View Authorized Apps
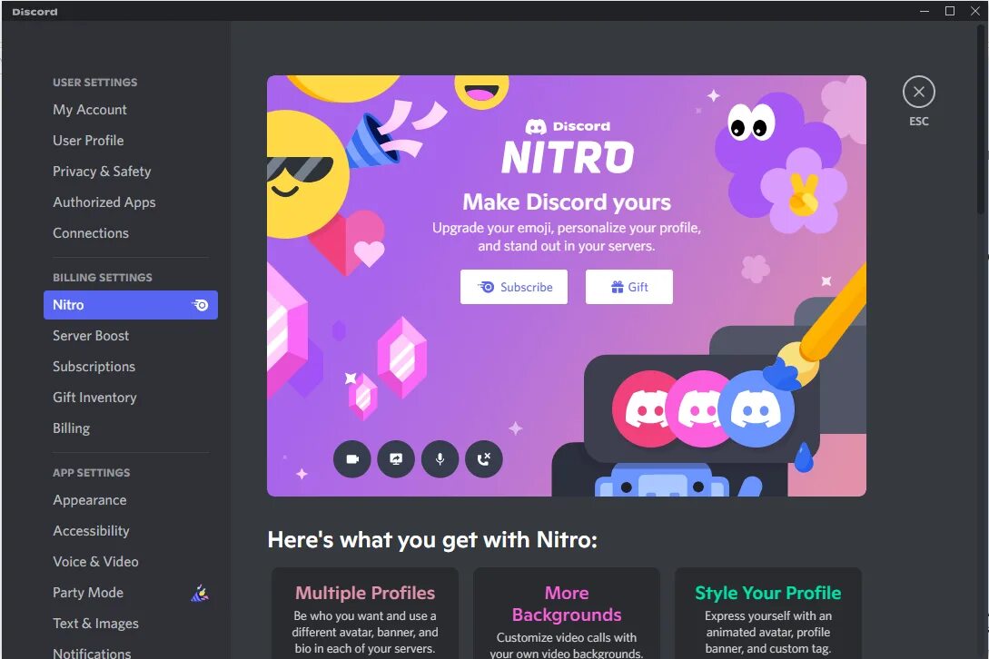 [x=131, y=202]
